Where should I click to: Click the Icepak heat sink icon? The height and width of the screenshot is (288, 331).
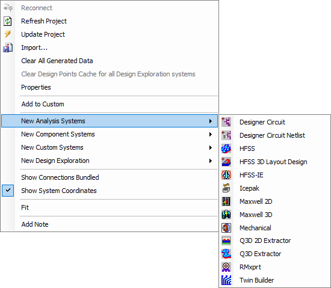[226, 188]
